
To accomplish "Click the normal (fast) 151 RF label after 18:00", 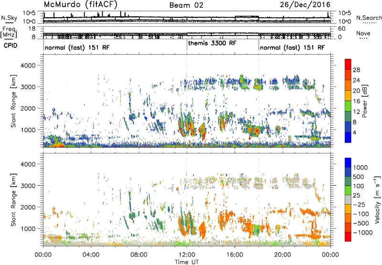I will [292, 47].
